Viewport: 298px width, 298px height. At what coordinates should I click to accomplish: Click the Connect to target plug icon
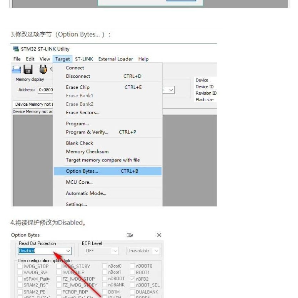coord(43,69)
